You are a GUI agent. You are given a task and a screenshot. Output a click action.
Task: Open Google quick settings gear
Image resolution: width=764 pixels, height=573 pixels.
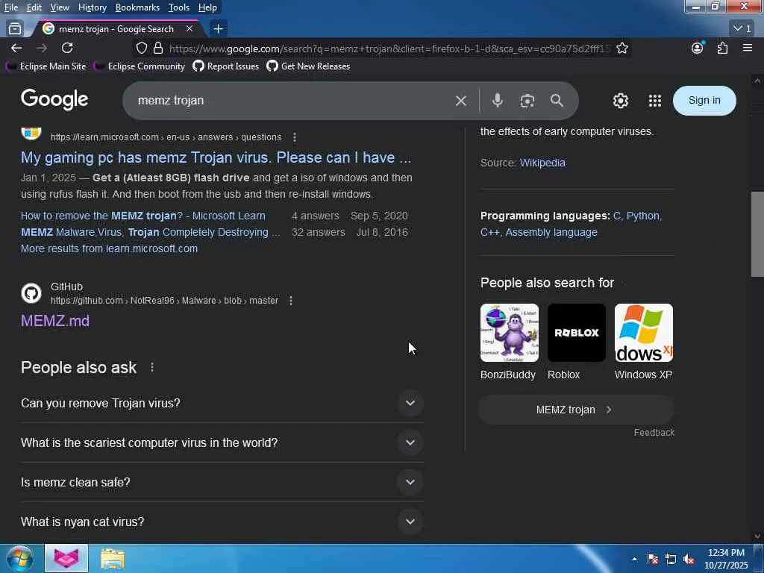(x=620, y=101)
